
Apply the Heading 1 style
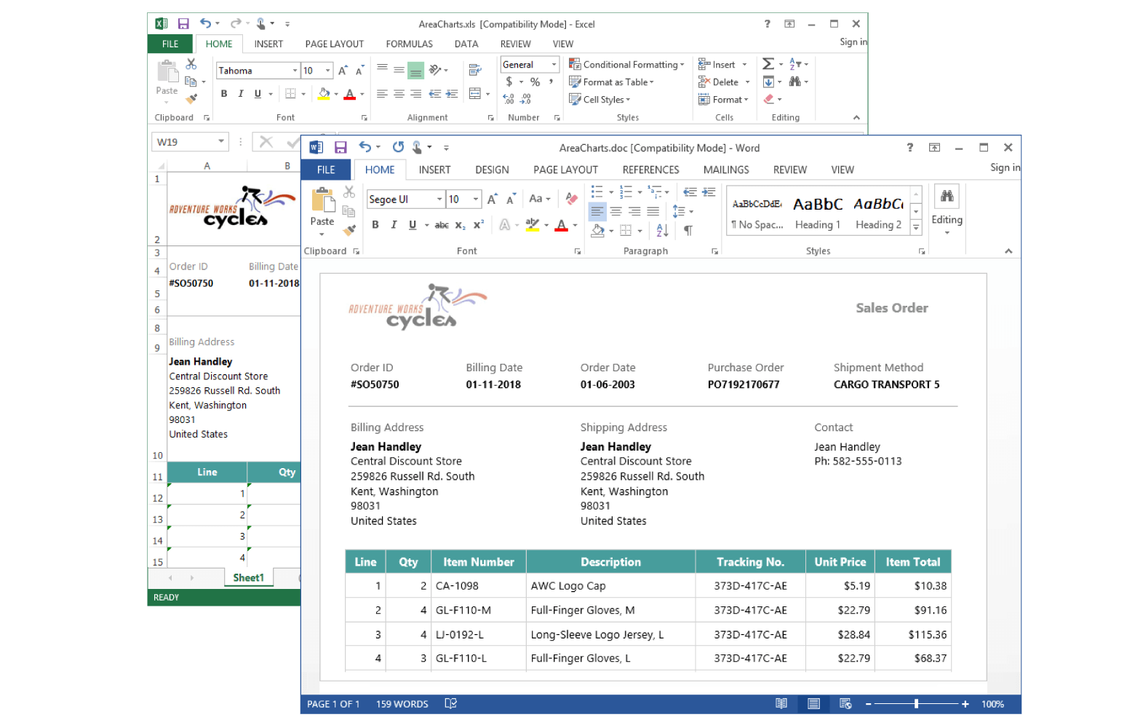pos(817,211)
